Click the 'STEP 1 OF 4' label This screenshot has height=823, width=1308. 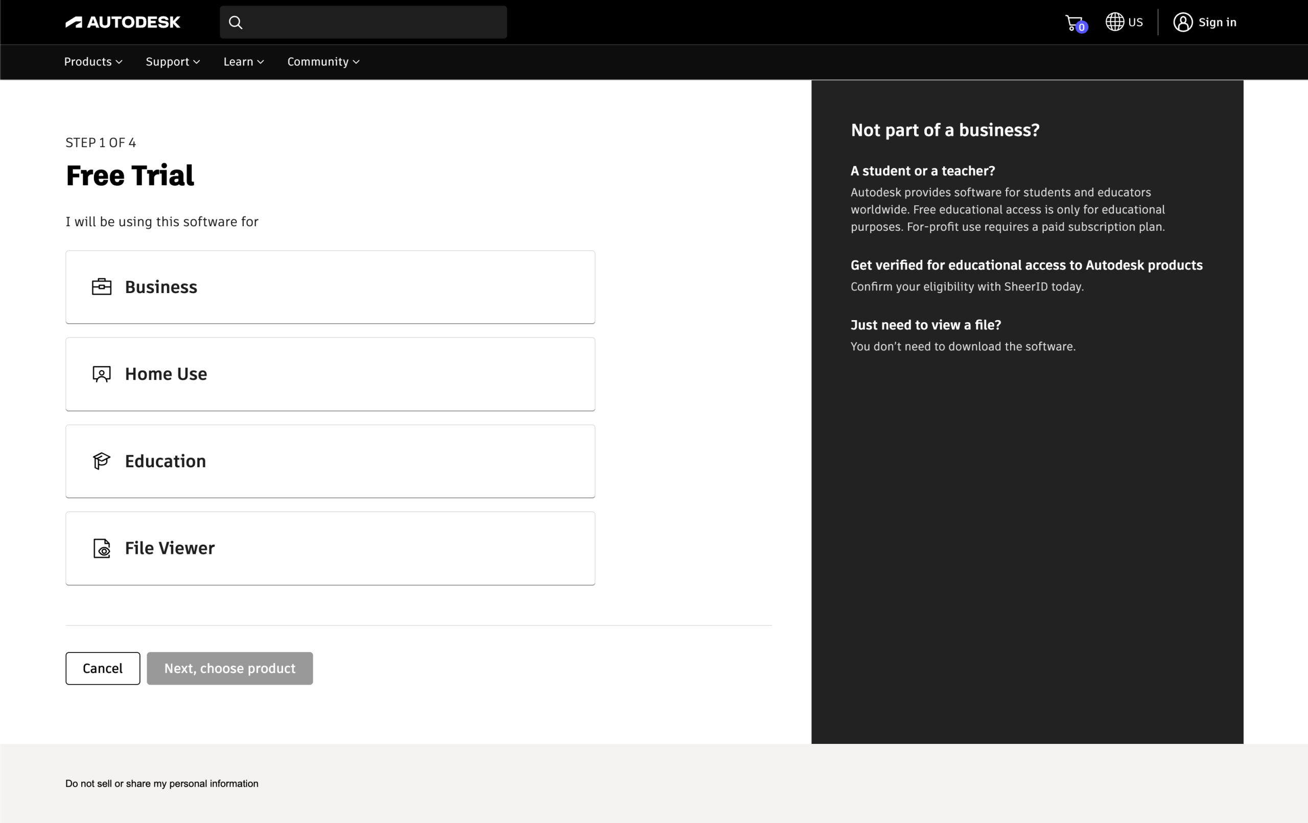click(101, 142)
